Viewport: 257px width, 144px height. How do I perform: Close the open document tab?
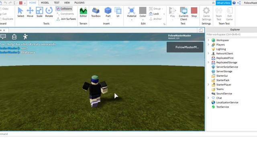[x=4, y=30]
